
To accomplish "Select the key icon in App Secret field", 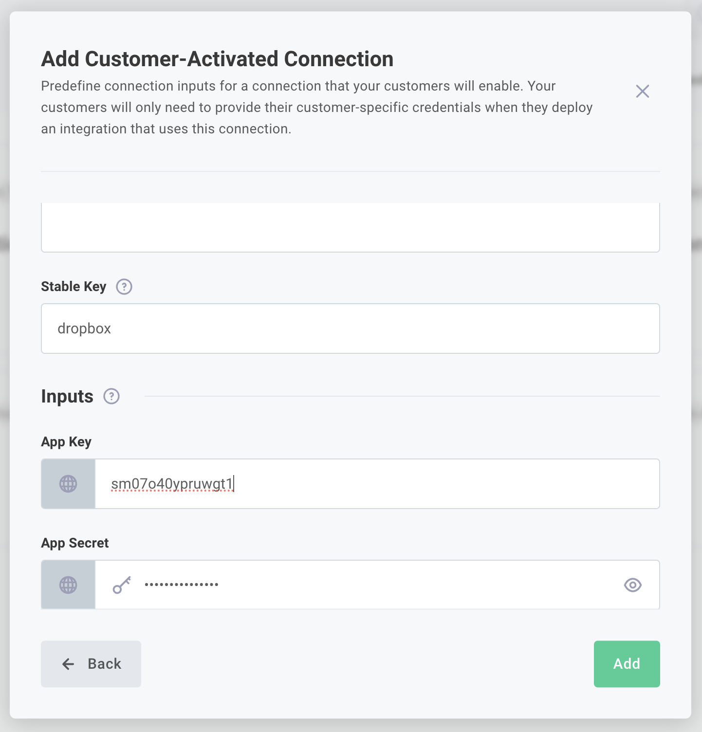I will [121, 585].
